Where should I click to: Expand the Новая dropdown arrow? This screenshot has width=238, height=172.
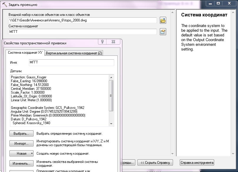(31, 154)
